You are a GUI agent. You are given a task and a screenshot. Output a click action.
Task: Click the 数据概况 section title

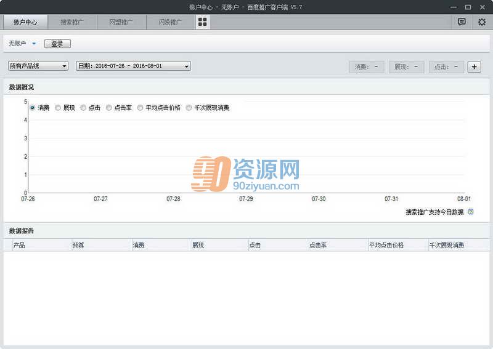click(21, 87)
